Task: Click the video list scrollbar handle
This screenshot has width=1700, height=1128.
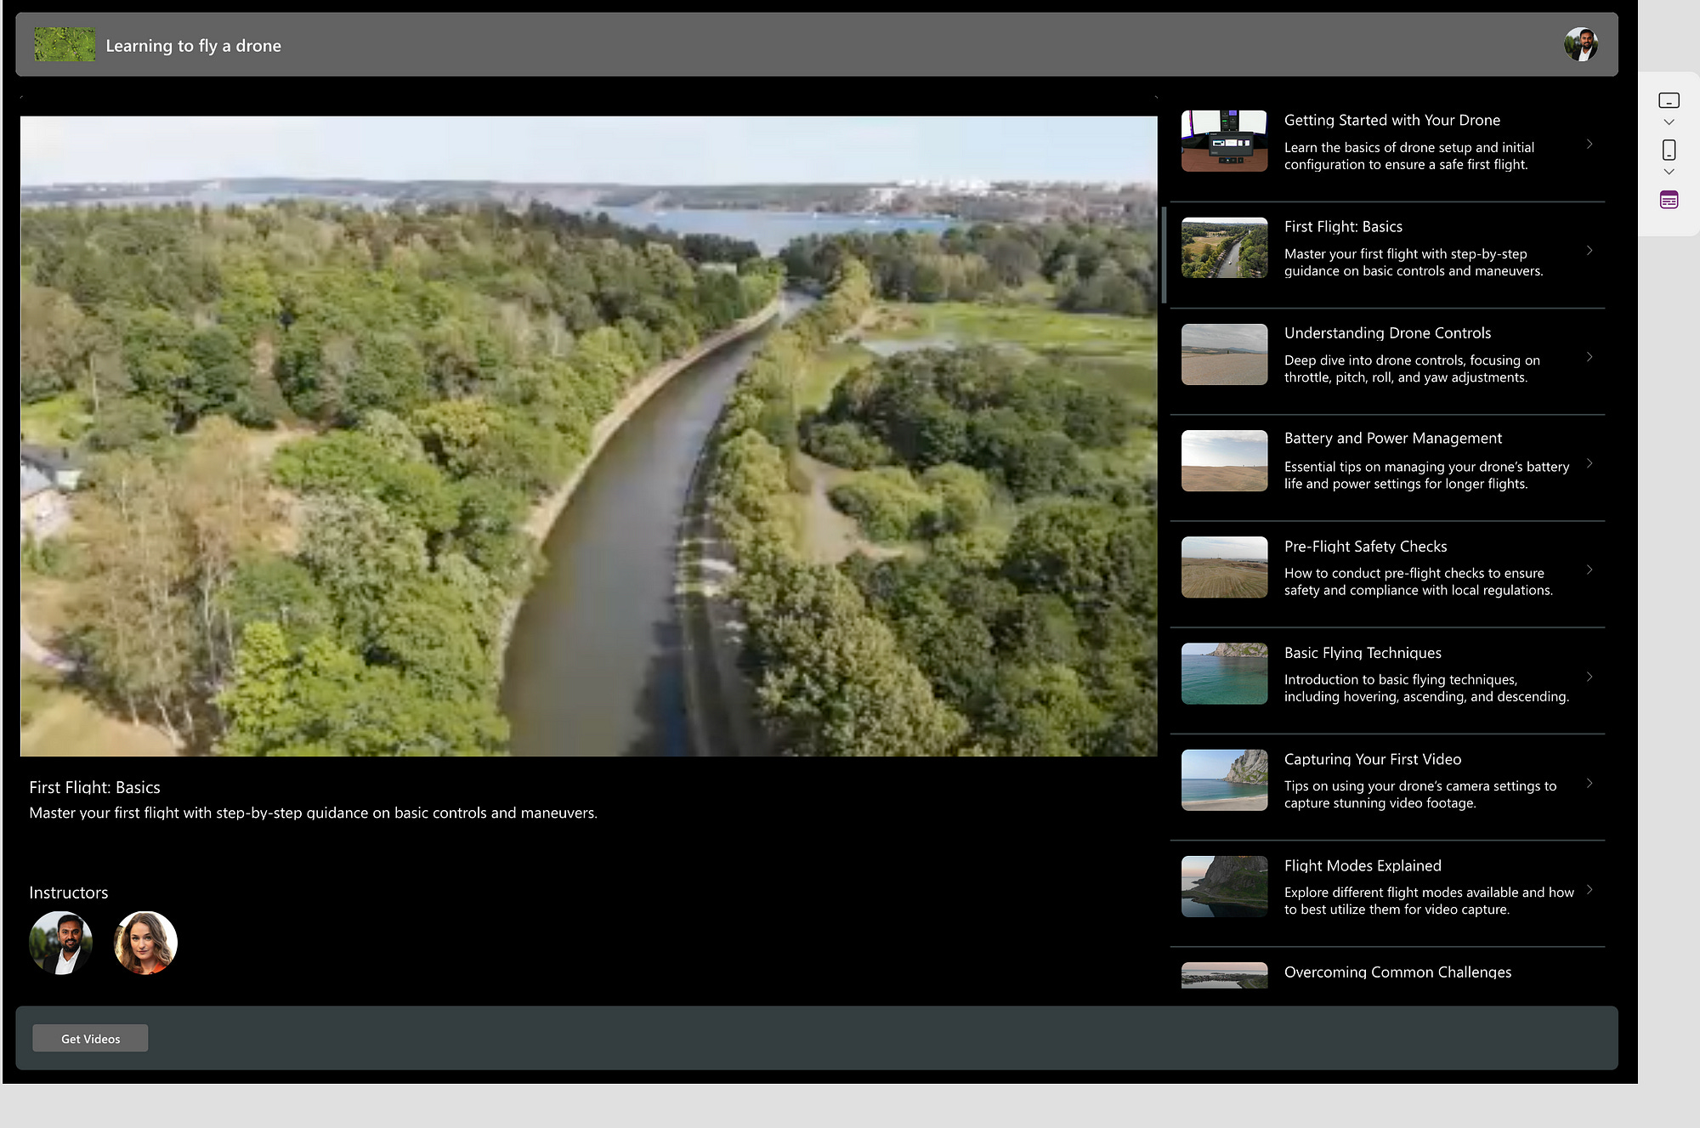Action: point(1164,255)
